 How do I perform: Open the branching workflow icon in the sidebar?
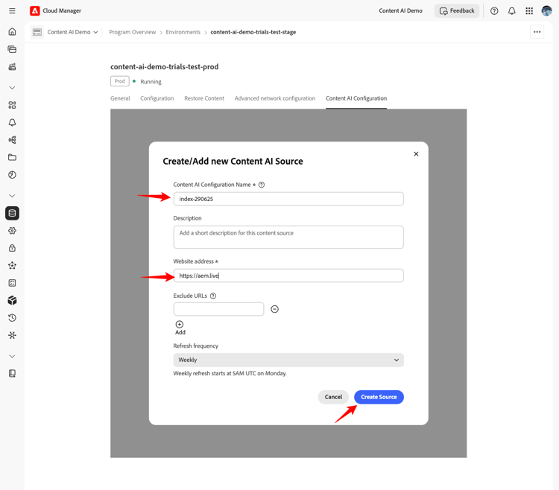coord(12,140)
